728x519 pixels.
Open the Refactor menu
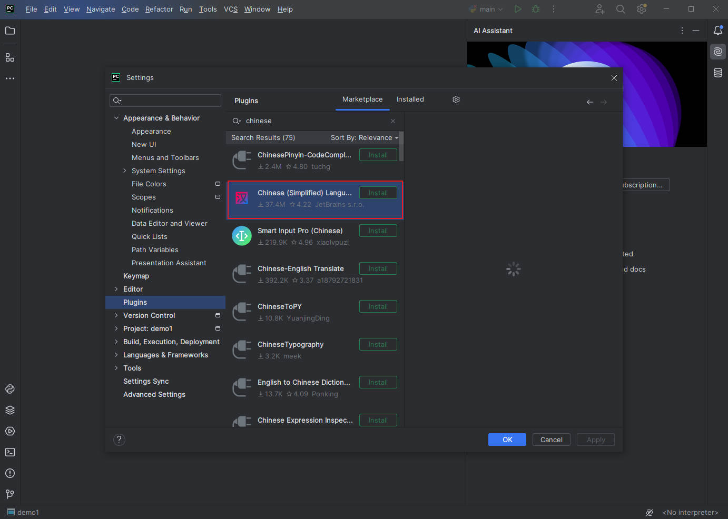[x=159, y=9]
